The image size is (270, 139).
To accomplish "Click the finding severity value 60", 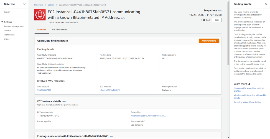I will click(163, 58).
